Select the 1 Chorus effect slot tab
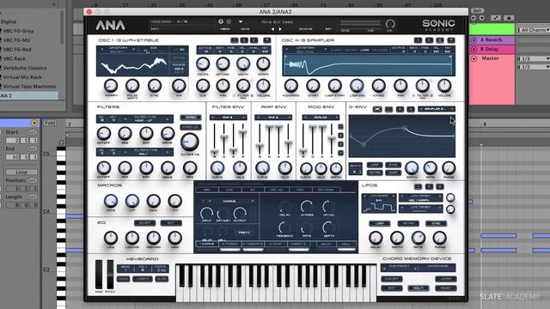 pyautogui.click(x=207, y=244)
